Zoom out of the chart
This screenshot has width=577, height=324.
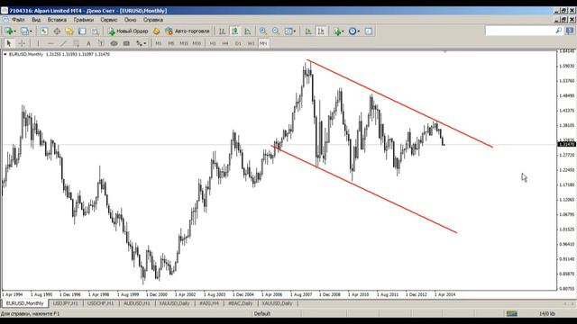(x=276, y=31)
